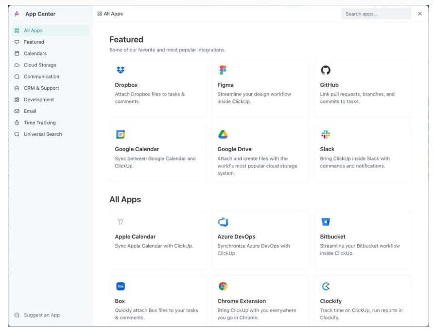Click the ClickUp App Center logo icon
The width and height of the screenshot is (434, 331).
click(17, 14)
